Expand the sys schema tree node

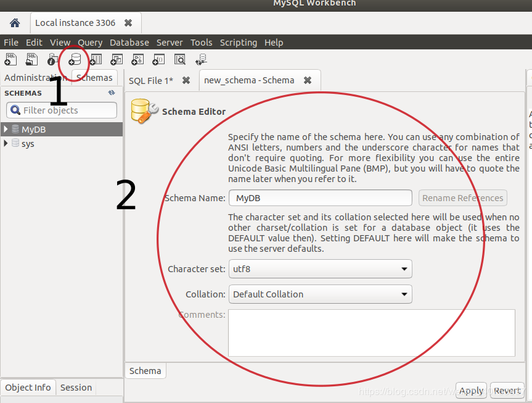pos(6,143)
